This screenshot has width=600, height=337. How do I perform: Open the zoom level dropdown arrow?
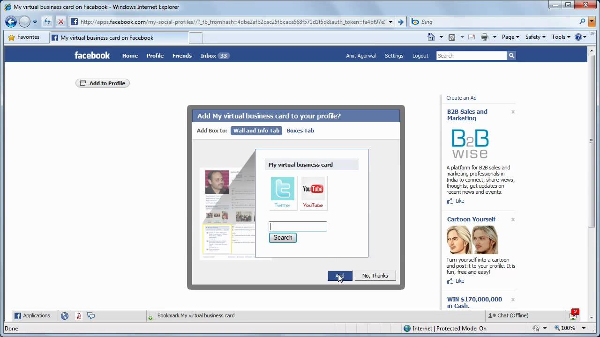coord(584,329)
